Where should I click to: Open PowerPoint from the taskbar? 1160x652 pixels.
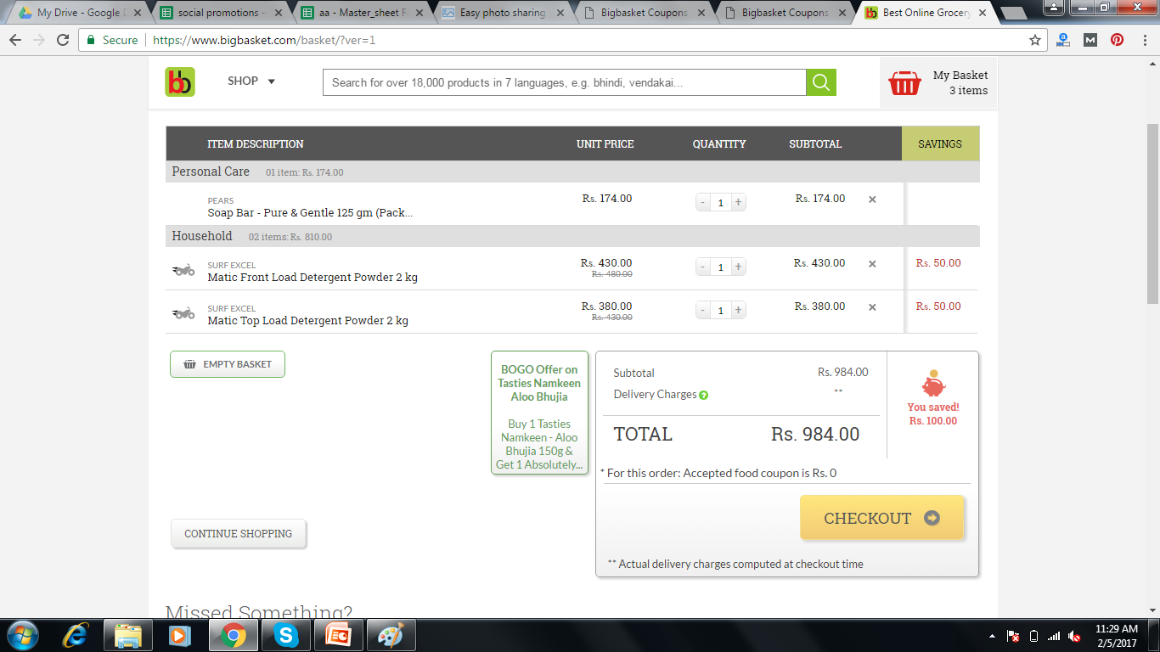click(x=339, y=635)
